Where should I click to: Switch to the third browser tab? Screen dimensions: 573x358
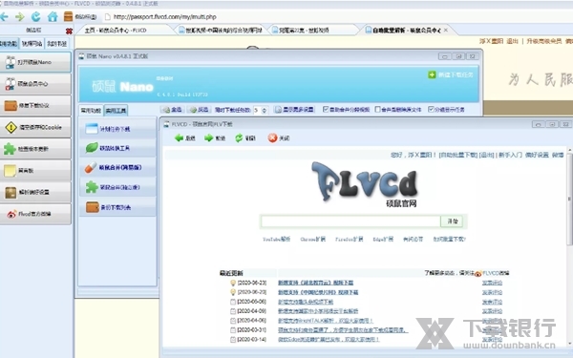point(313,31)
